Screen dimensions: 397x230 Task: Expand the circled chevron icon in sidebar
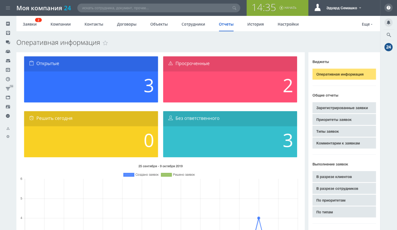click(8, 116)
